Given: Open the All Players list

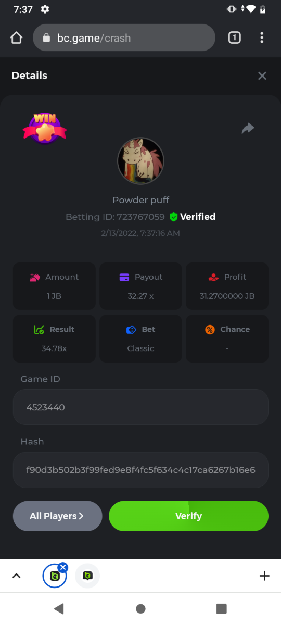Looking at the screenshot, I should [x=57, y=516].
